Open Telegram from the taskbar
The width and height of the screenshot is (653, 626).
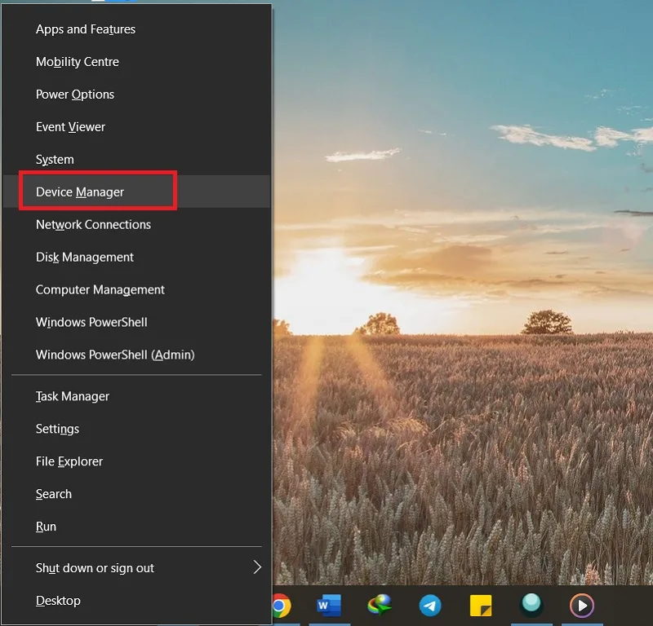[430, 606]
